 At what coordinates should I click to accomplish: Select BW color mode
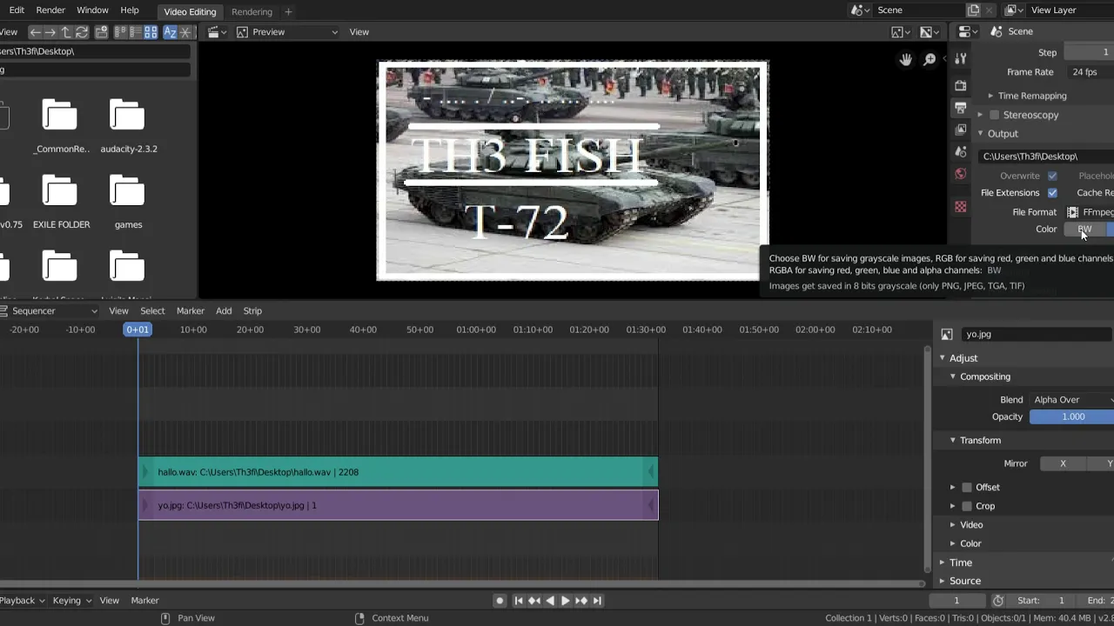(x=1084, y=230)
